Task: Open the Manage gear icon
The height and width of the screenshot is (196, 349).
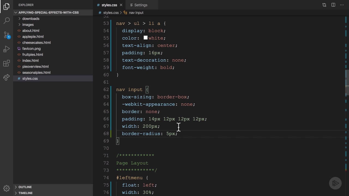Action: point(7,188)
